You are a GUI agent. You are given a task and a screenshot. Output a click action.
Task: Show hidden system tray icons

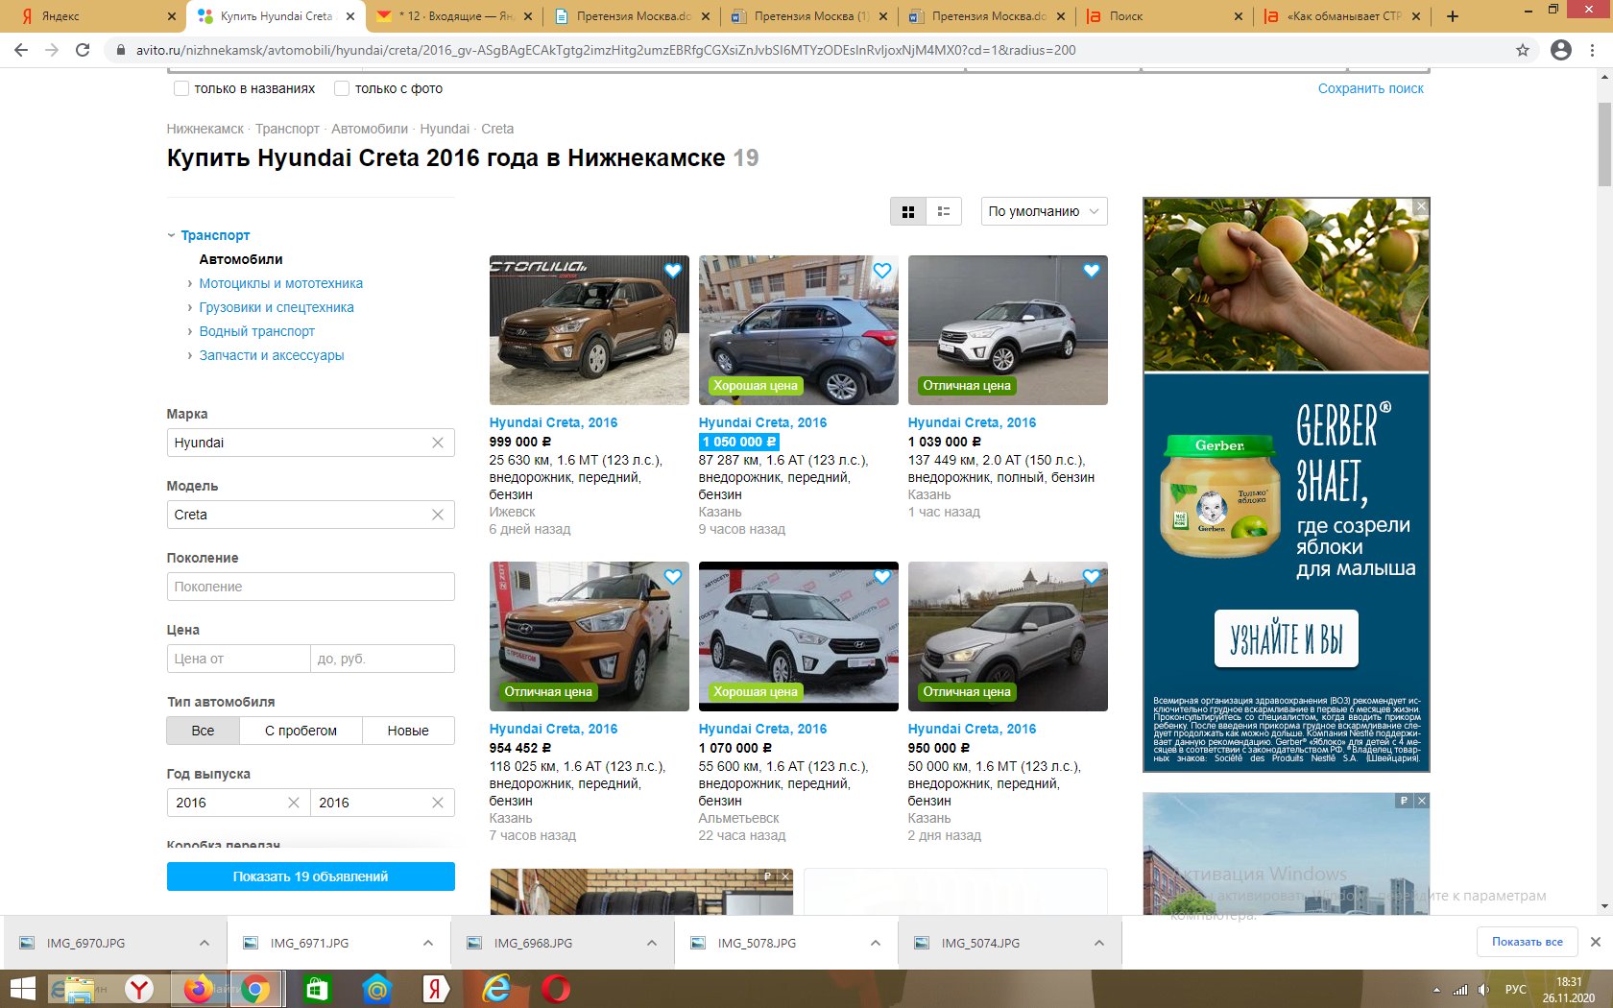[1436, 990]
